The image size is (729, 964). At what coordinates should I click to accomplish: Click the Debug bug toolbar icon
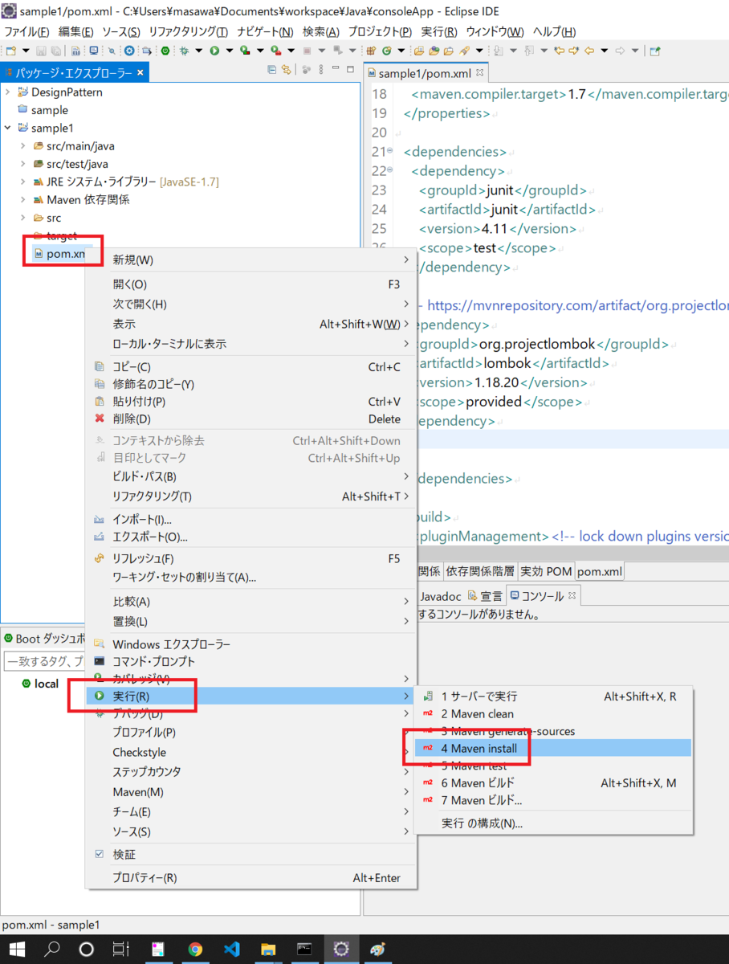185,51
